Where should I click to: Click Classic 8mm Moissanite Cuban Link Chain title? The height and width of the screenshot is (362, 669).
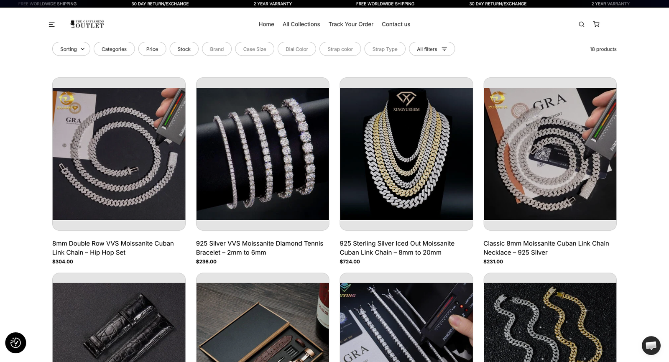point(546,248)
